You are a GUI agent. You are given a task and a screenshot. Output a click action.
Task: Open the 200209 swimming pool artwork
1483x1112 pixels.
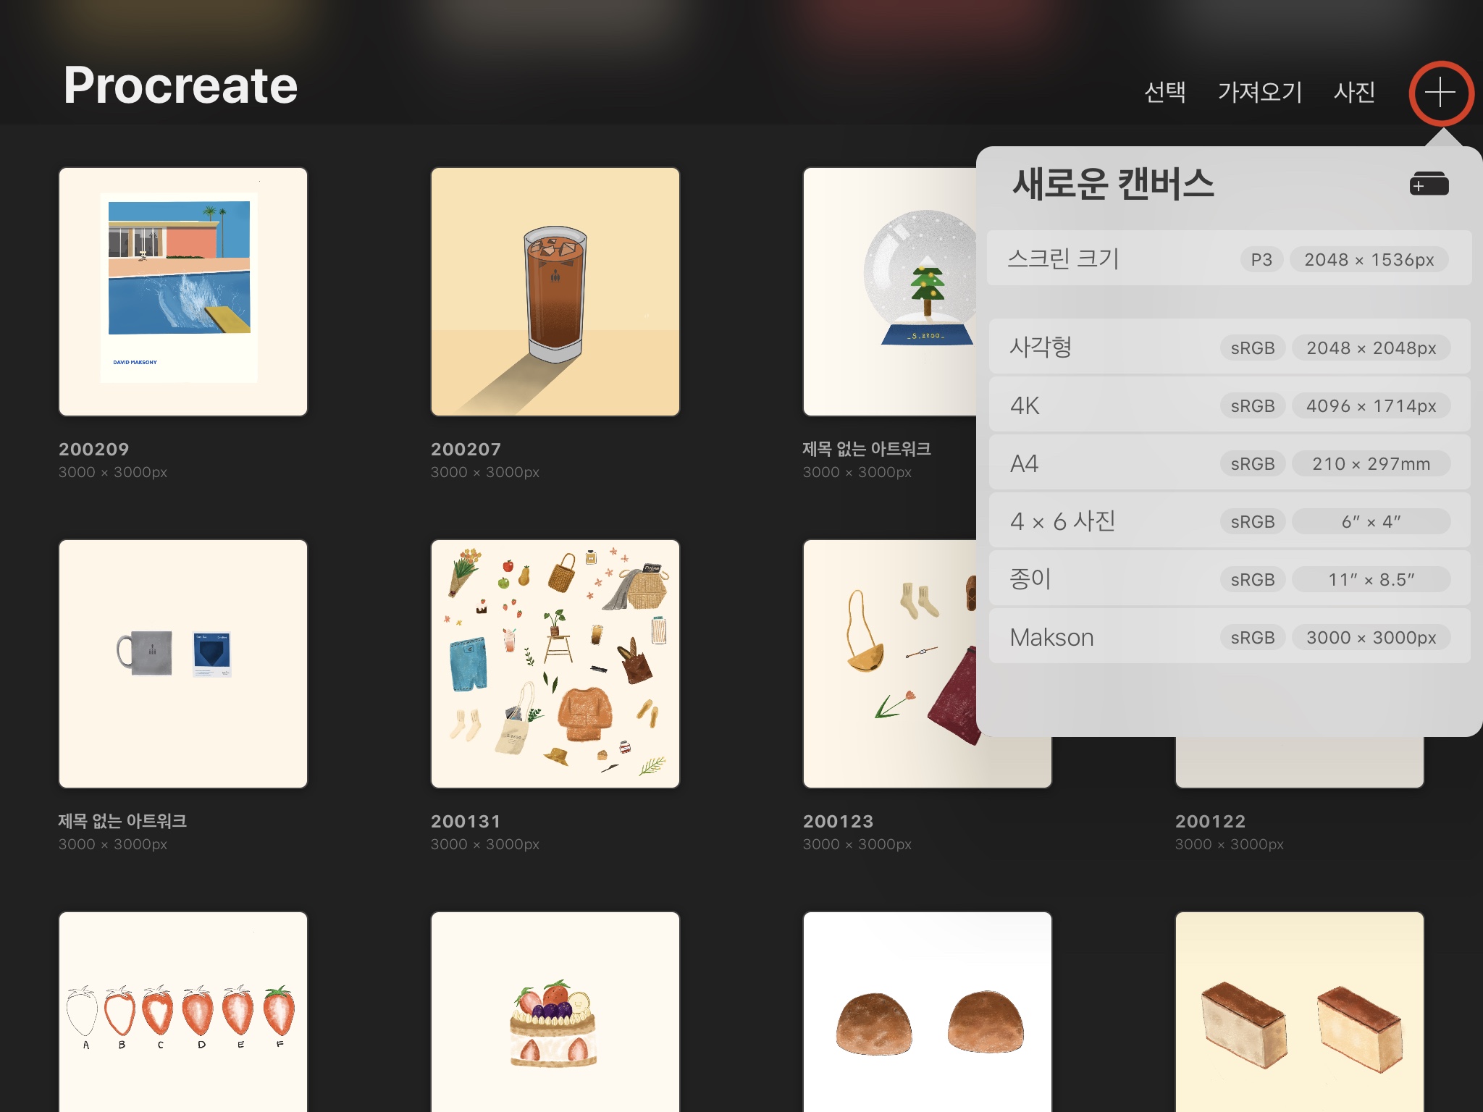(183, 292)
